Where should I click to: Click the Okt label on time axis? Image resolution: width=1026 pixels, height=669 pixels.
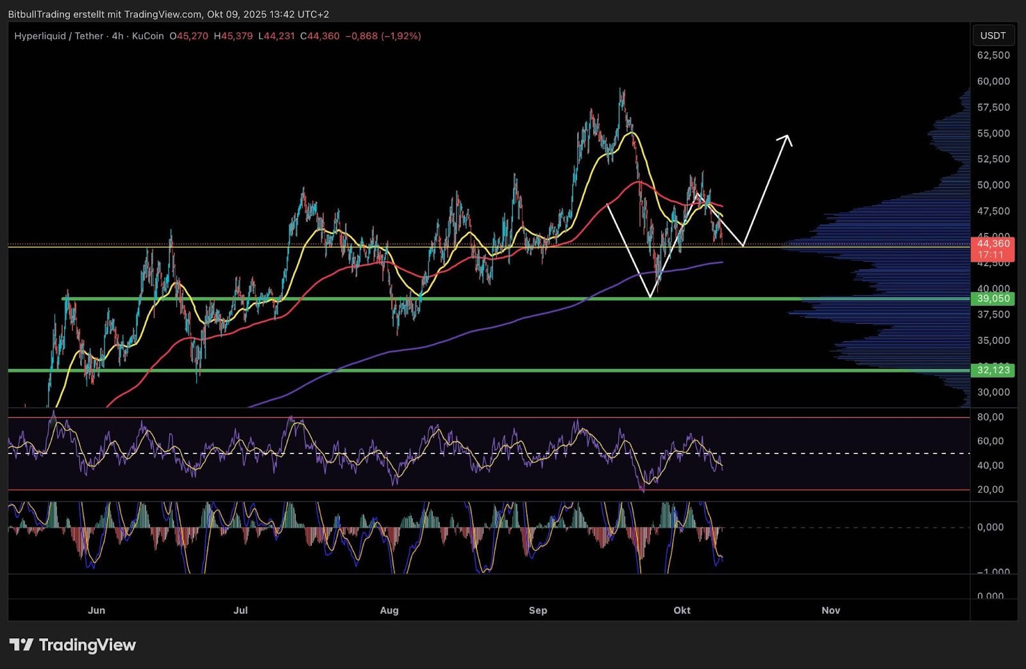[x=682, y=610]
